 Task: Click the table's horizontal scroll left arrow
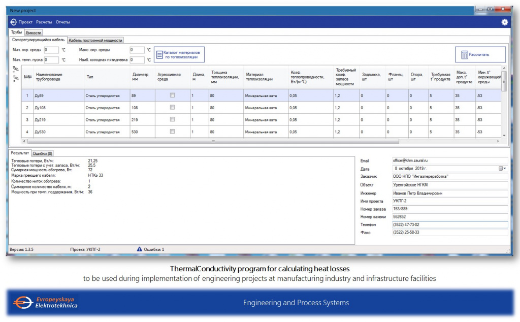[24, 141]
